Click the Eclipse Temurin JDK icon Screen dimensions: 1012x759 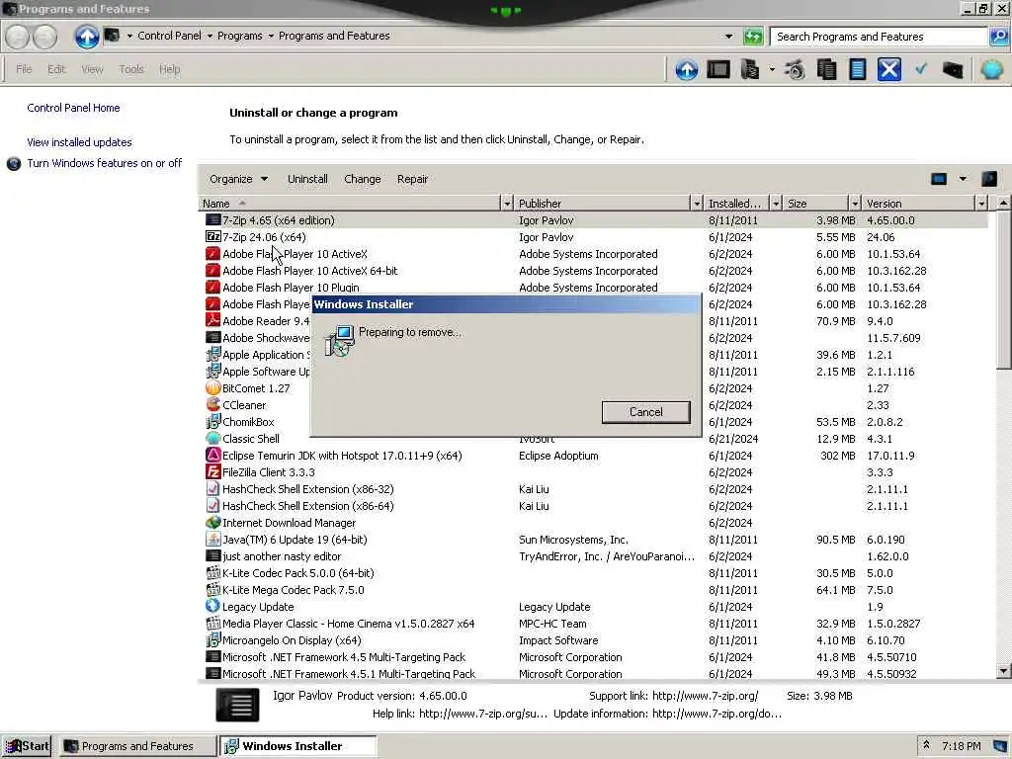213,455
